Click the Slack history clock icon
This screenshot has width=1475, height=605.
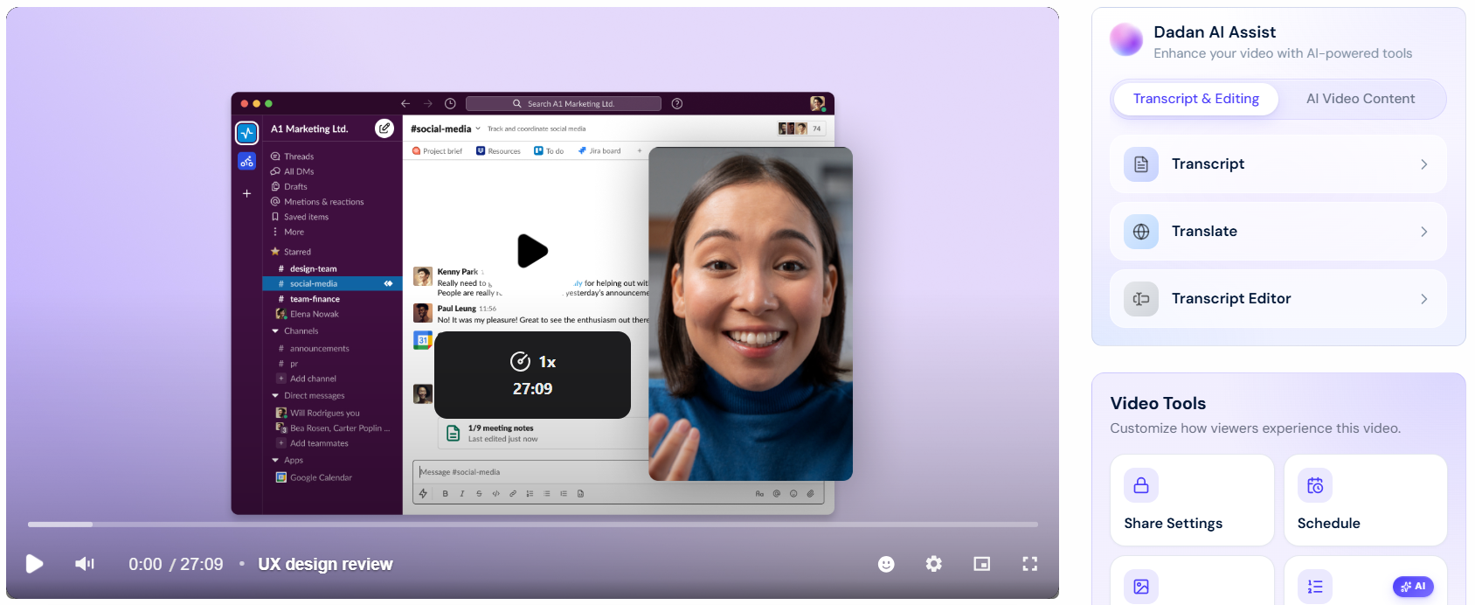(450, 103)
